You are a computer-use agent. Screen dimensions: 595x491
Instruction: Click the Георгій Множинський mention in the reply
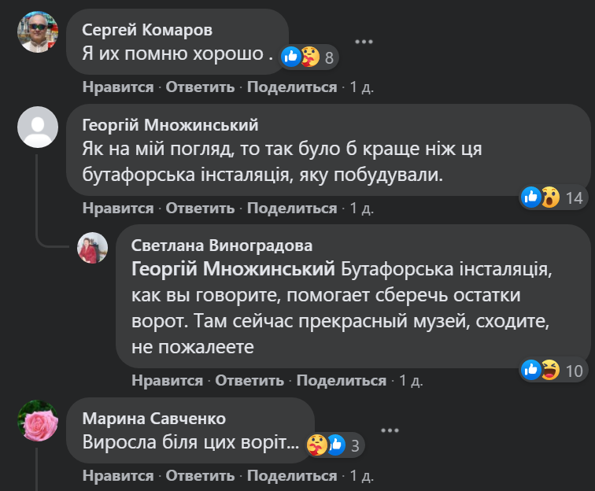coord(233,270)
